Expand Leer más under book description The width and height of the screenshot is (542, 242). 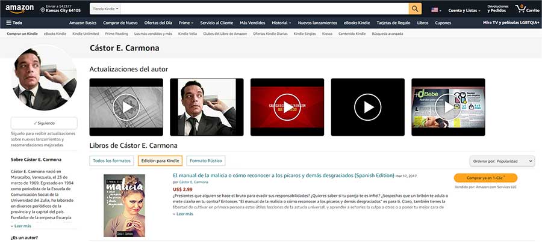(x=183, y=214)
